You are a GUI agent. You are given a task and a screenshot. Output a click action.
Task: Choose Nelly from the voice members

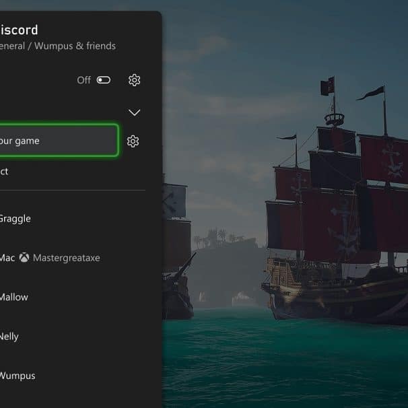pos(9,337)
